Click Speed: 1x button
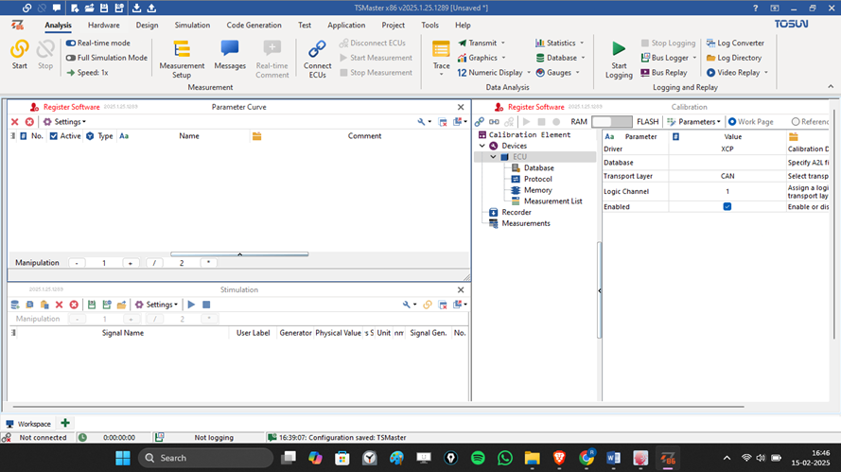841x472 pixels. coord(87,73)
